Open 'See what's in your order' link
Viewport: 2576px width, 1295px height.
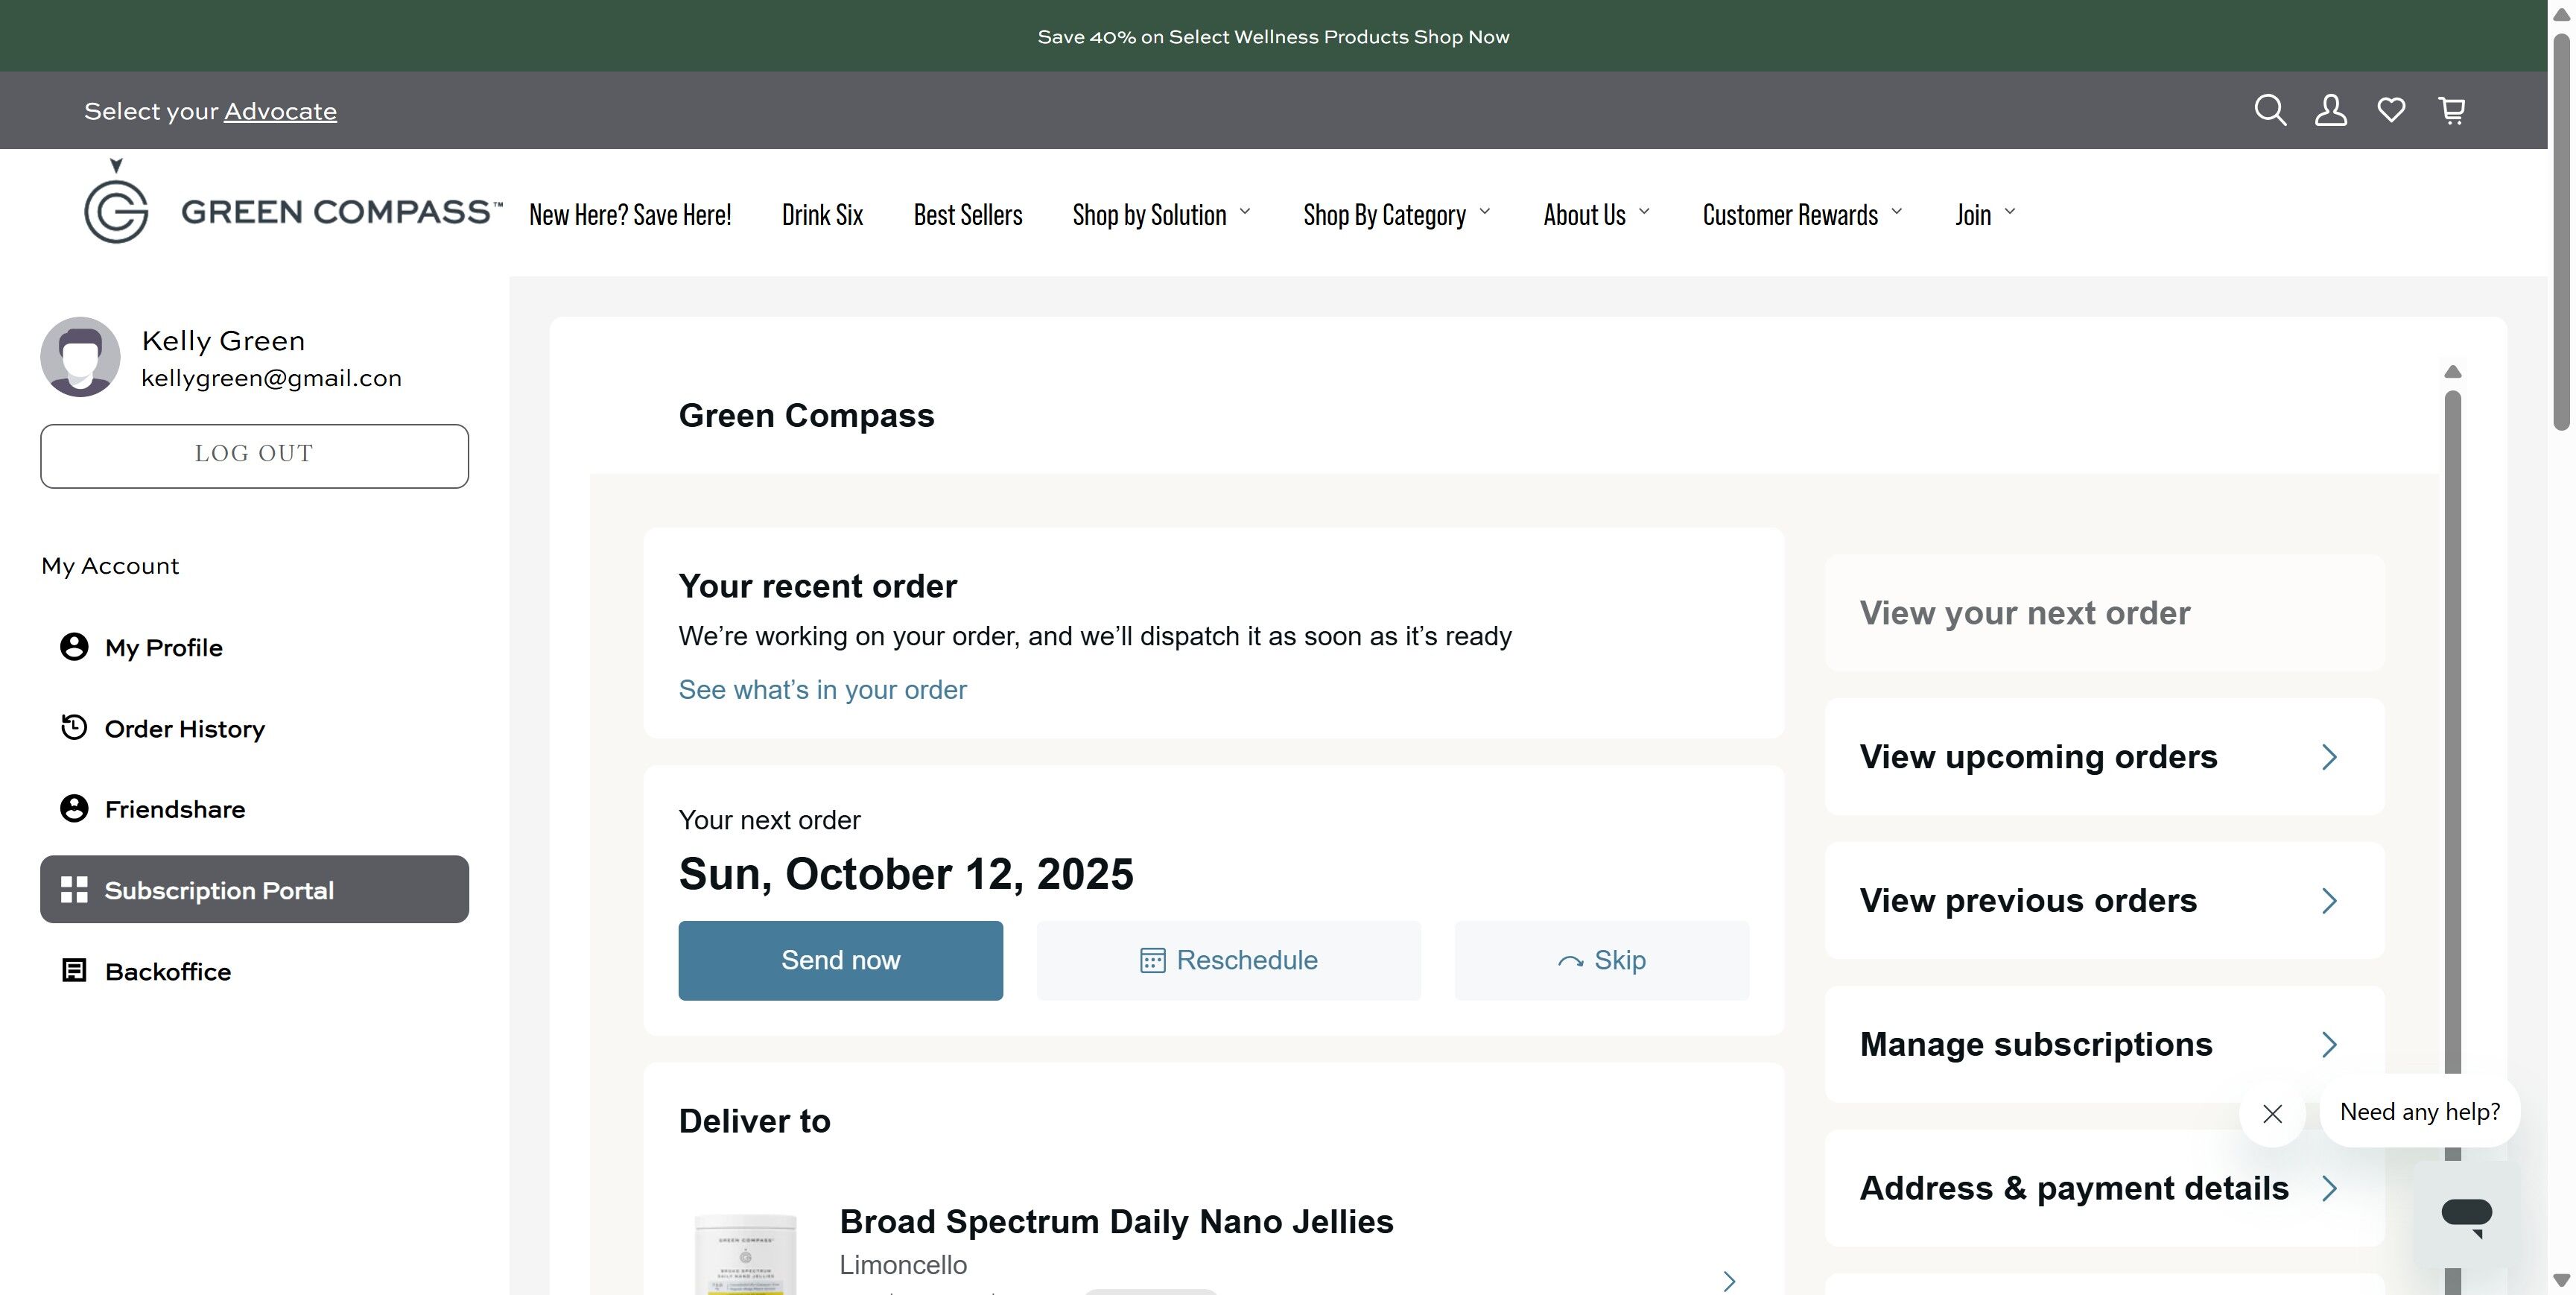[x=822, y=690]
